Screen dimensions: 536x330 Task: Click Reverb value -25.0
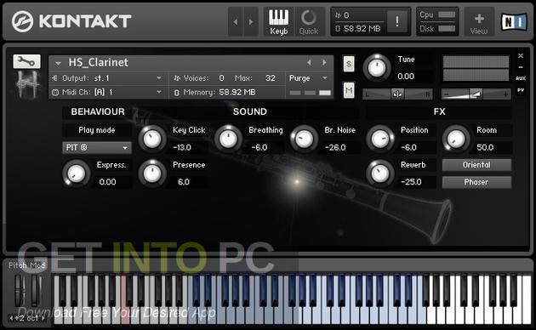pos(411,182)
